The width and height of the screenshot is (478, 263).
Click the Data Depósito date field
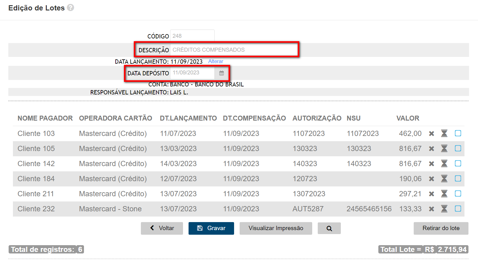193,73
